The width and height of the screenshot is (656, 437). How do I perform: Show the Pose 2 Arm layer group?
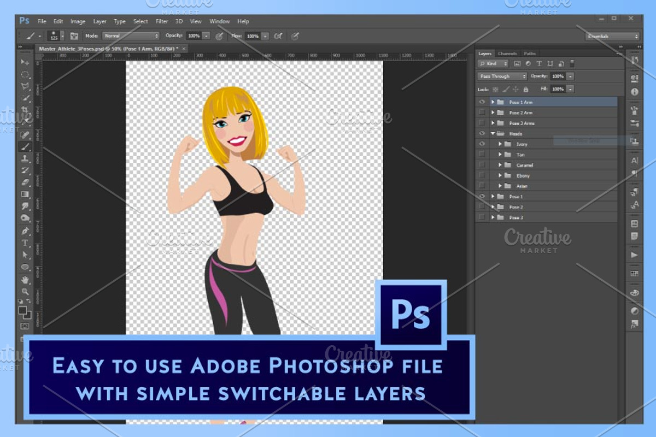[482, 113]
